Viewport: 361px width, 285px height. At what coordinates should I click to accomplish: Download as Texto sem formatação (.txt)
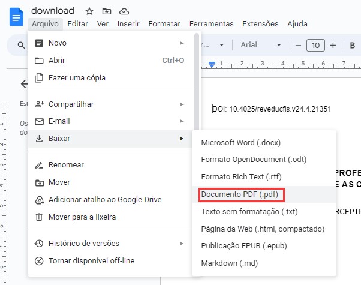pos(264,212)
